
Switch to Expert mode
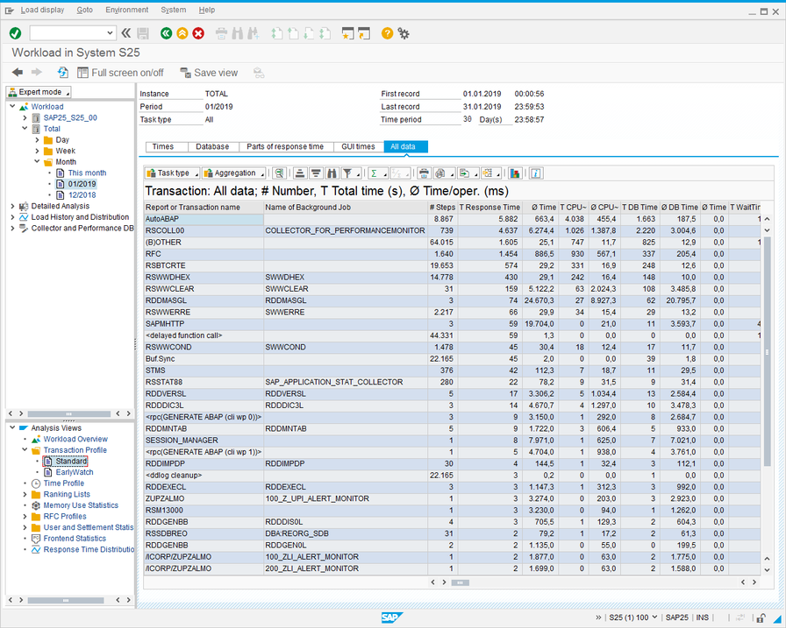click(37, 91)
